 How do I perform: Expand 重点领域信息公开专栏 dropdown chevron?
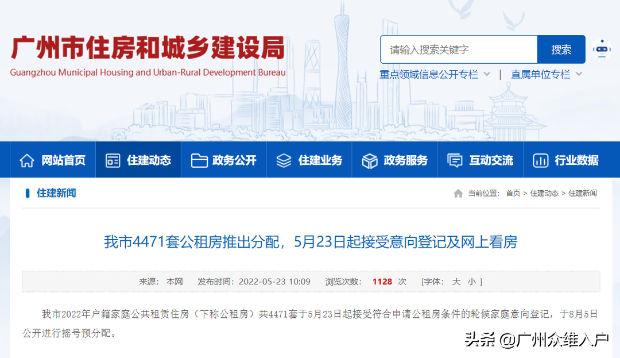[x=487, y=74]
